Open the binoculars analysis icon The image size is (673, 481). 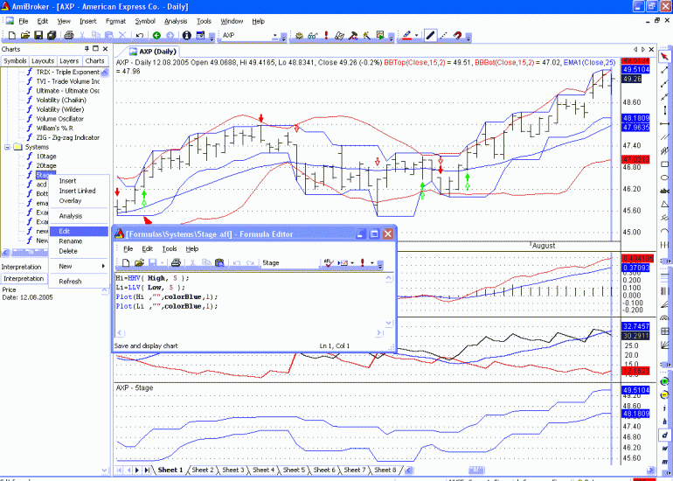312,36
